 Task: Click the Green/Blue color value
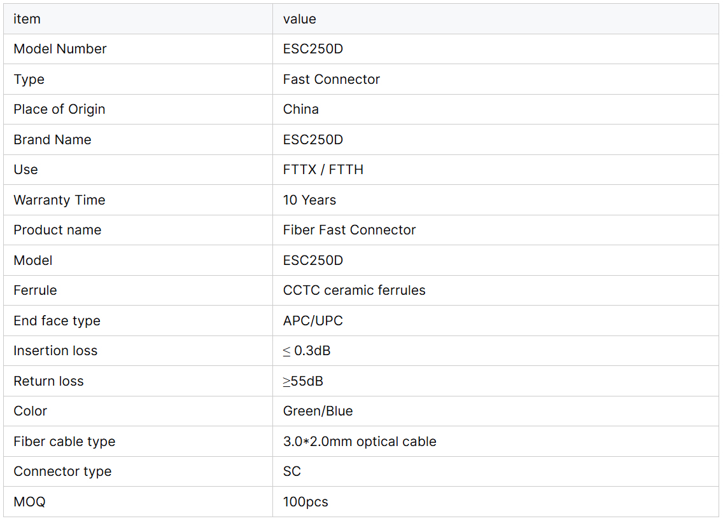tap(318, 411)
